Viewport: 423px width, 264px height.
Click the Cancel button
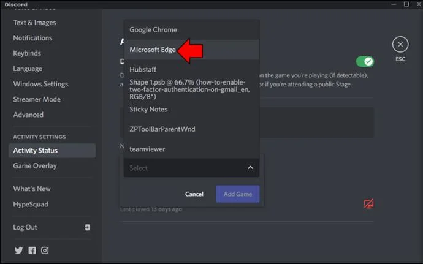point(194,194)
